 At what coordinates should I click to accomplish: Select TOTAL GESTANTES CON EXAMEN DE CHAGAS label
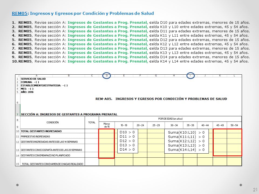[53, 164]
